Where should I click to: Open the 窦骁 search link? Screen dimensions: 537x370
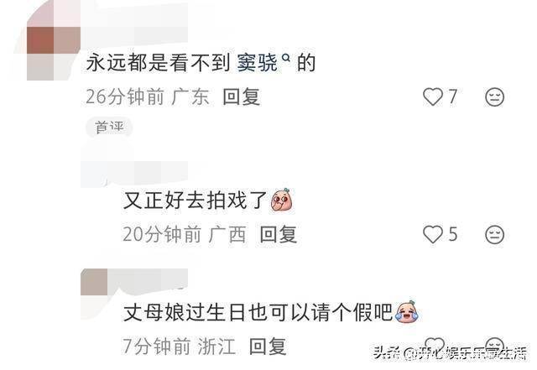258,63
